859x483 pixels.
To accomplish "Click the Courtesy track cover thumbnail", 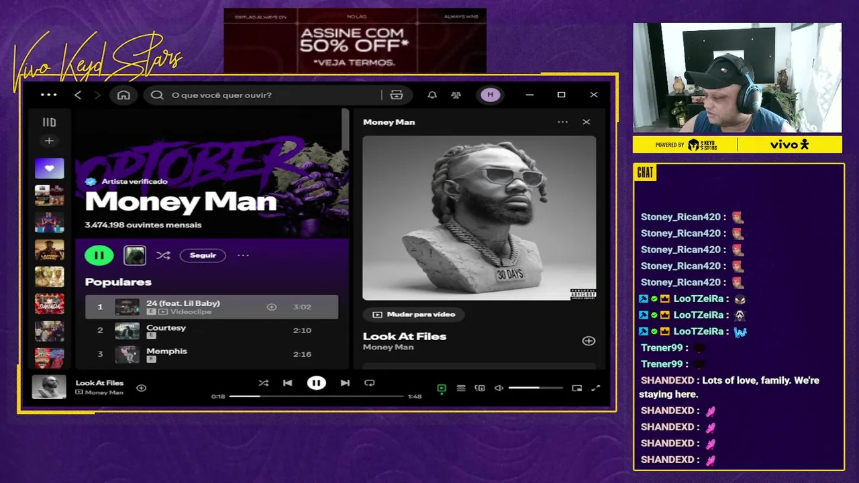I will (x=127, y=331).
